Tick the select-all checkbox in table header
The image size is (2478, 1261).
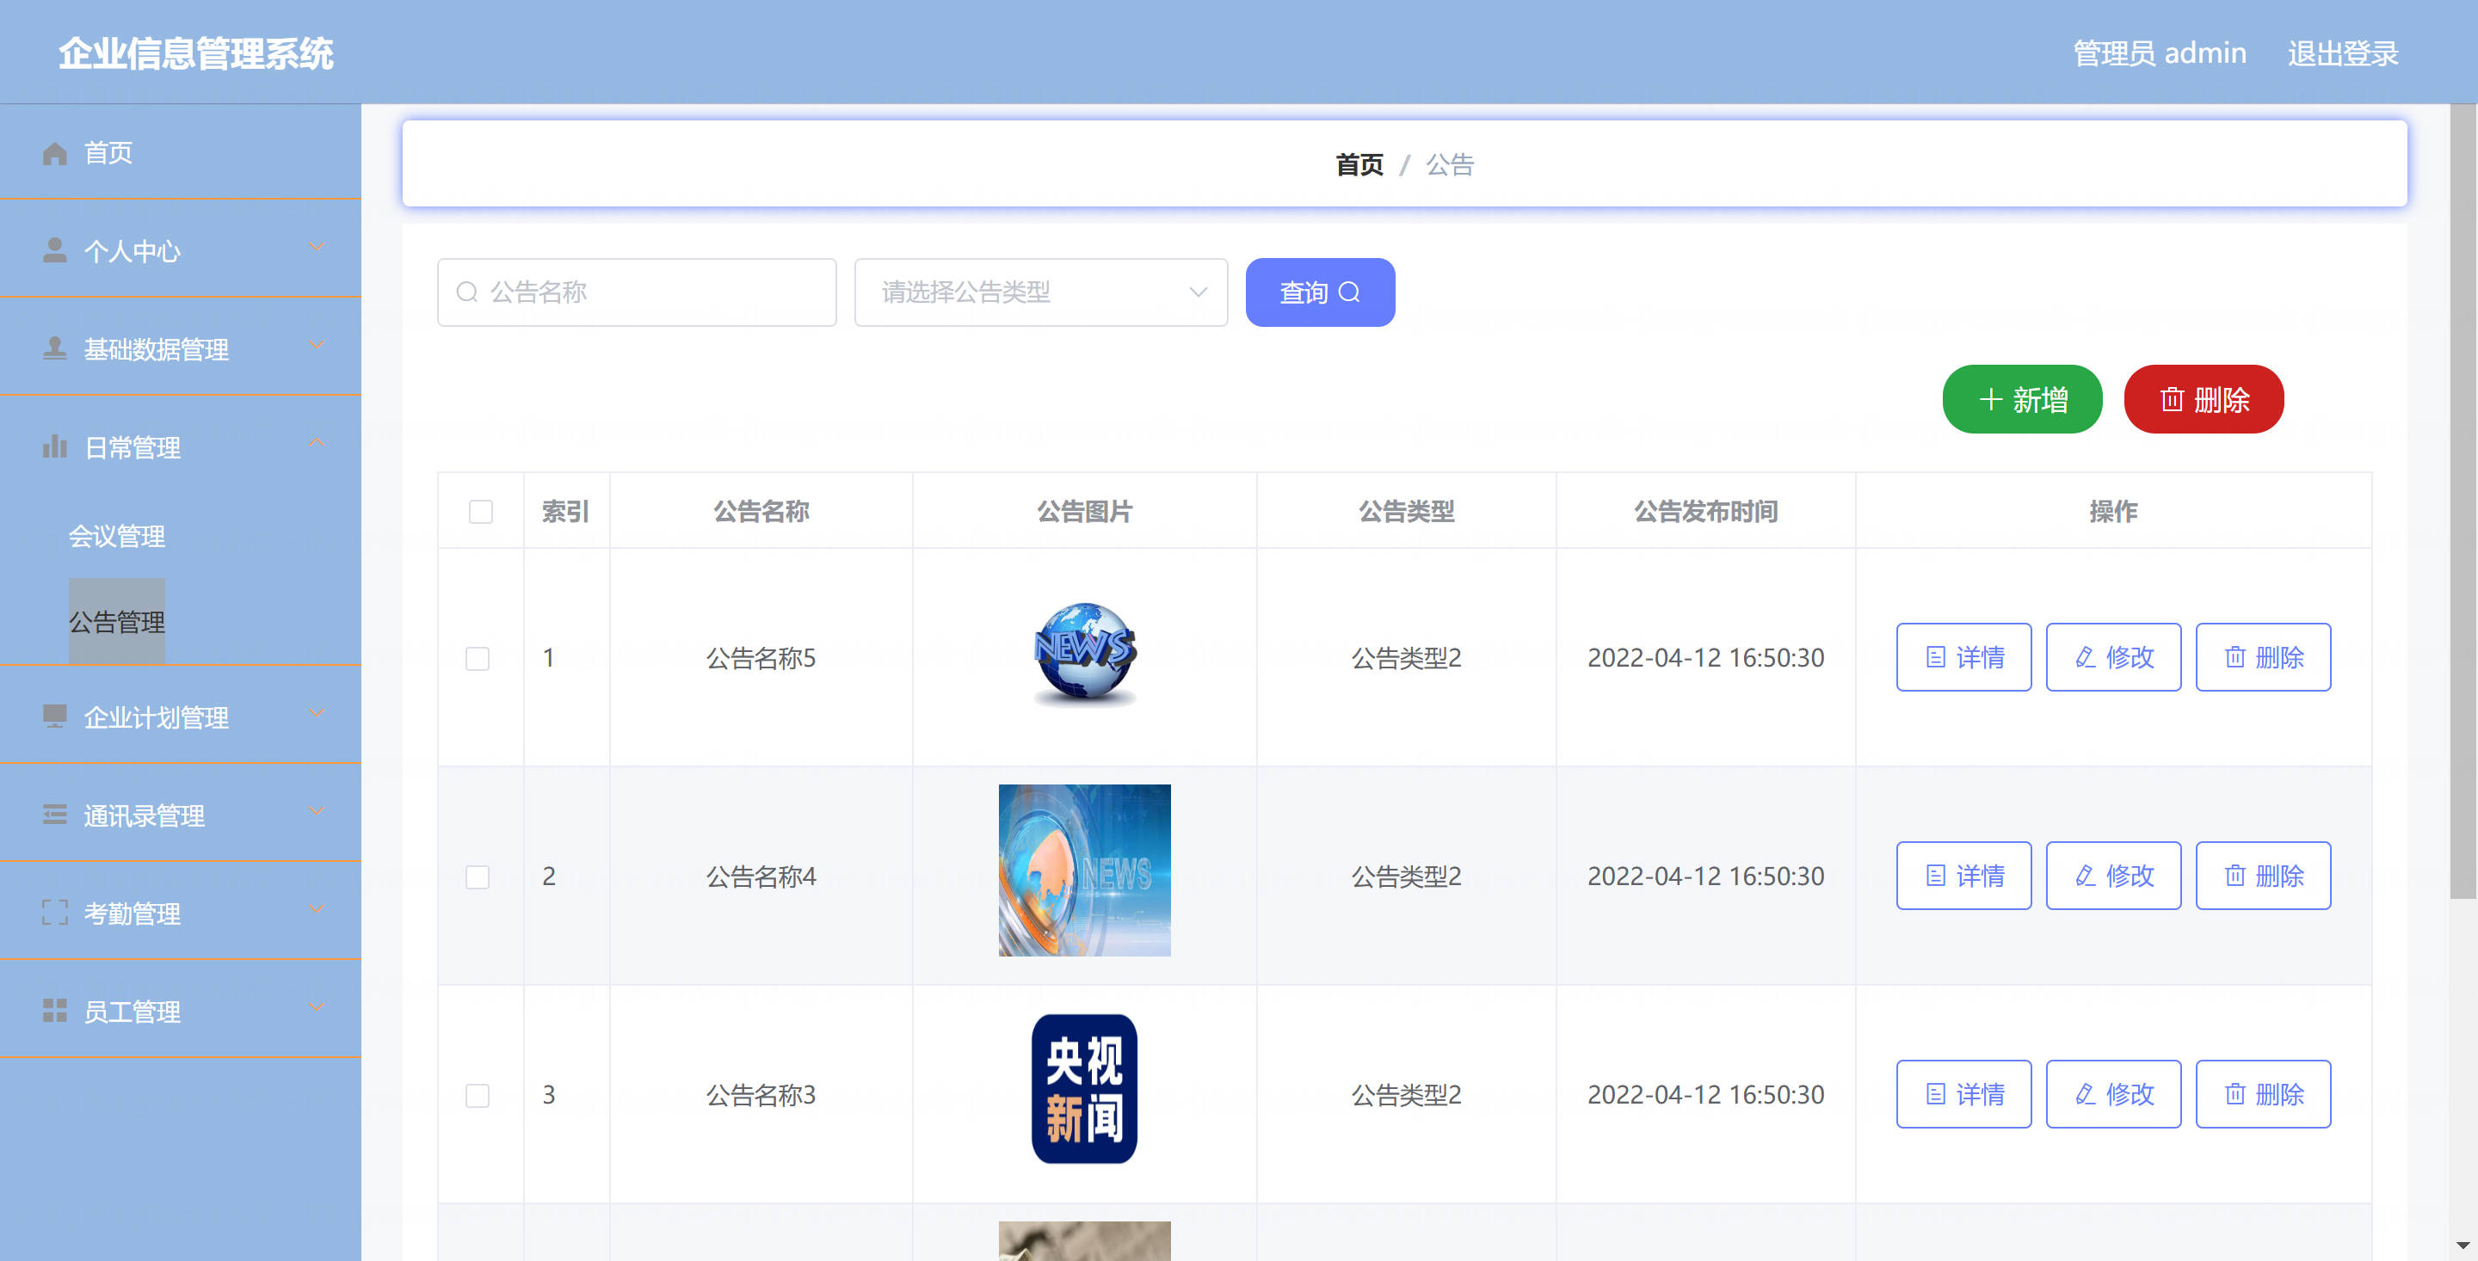tap(481, 512)
